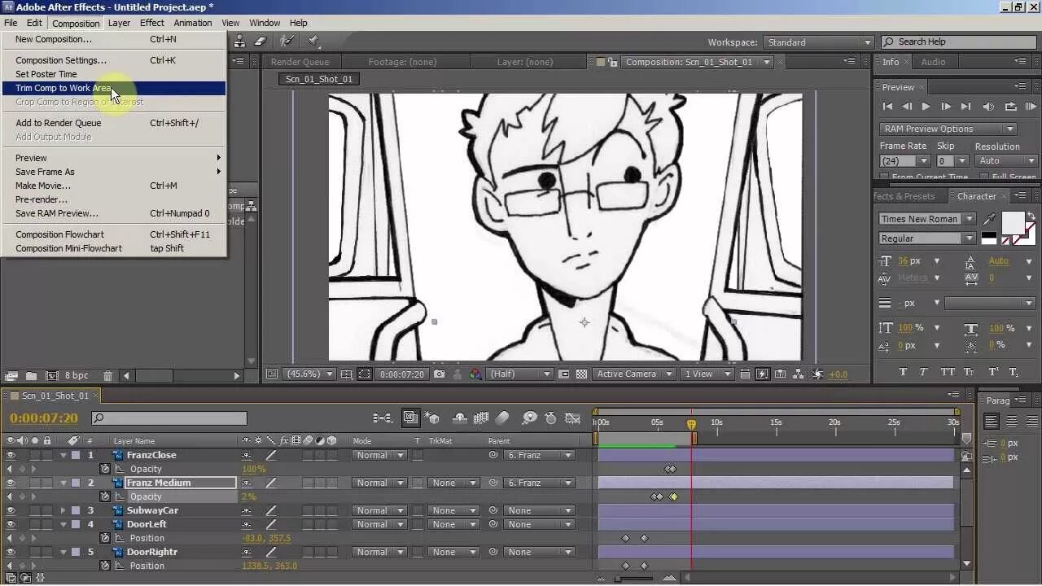
Task: Open the Workspace Standard dropdown
Action: 818,42
